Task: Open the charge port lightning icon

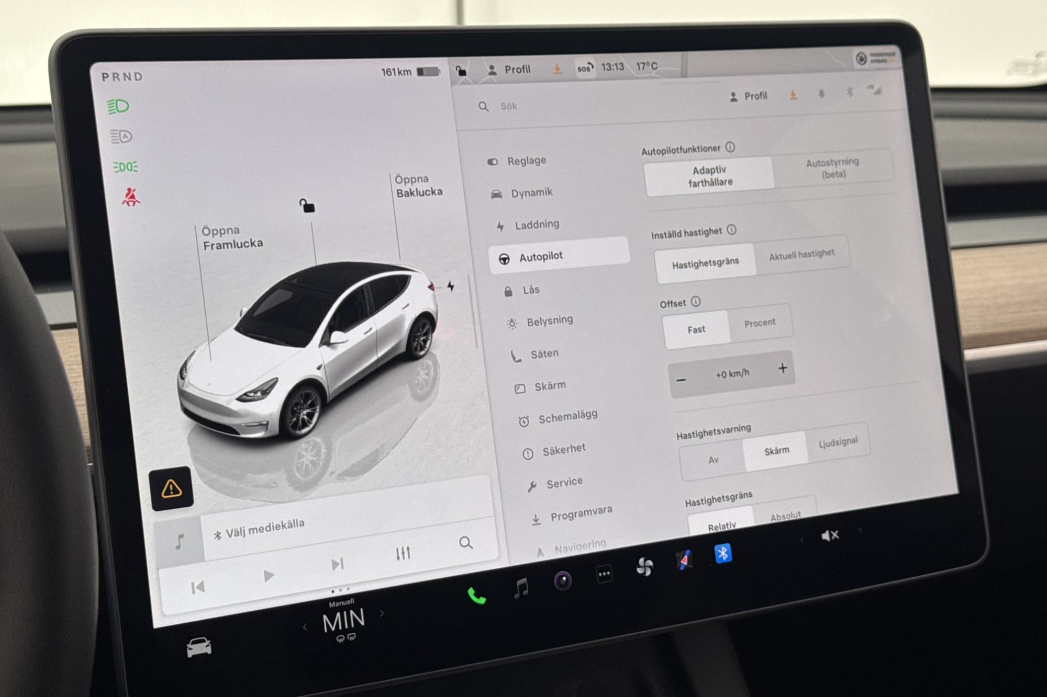Action: [x=451, y=286]
